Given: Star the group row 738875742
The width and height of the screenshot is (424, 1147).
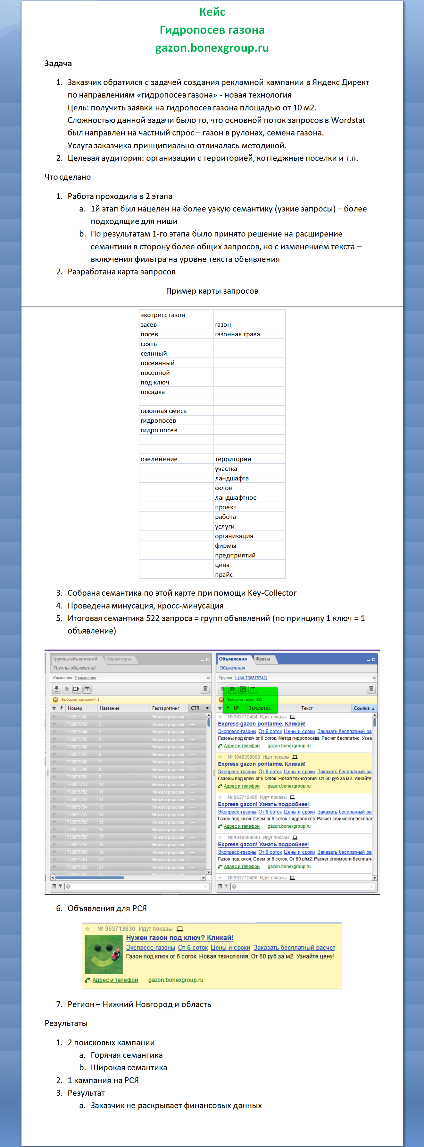Looking at the screenshot, I should pyautogui.click(x=54, y=717).
